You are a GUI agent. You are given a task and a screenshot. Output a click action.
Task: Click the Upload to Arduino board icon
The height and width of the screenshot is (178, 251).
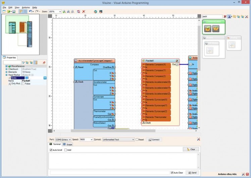(101, 11)
